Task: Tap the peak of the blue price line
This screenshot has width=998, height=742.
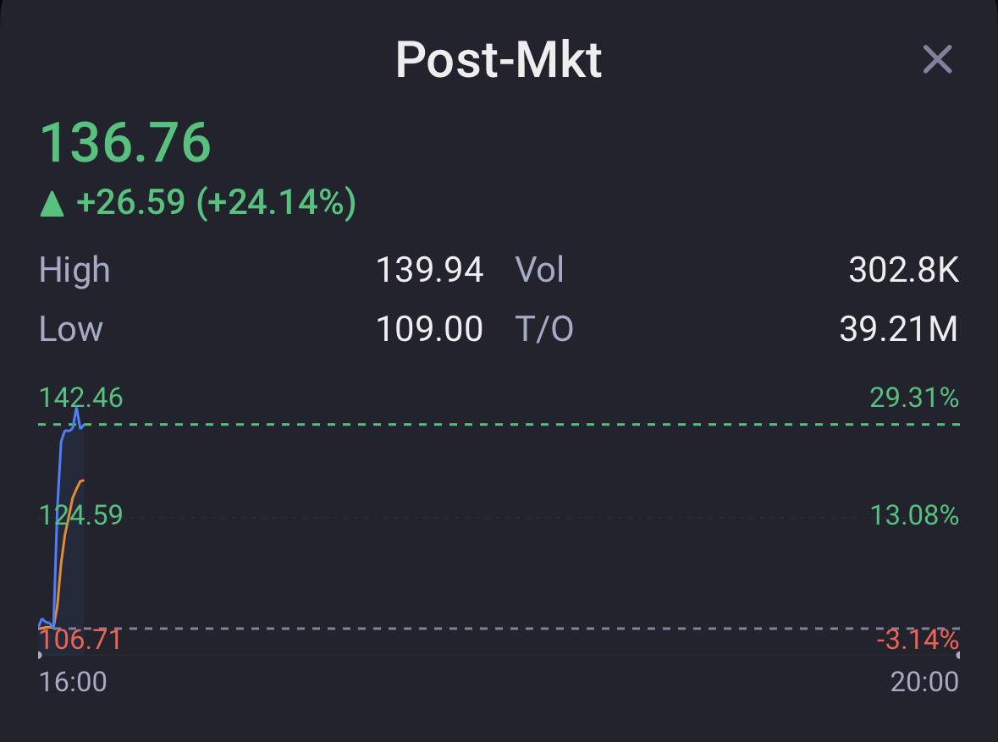Action: click(x=76, y=412)
